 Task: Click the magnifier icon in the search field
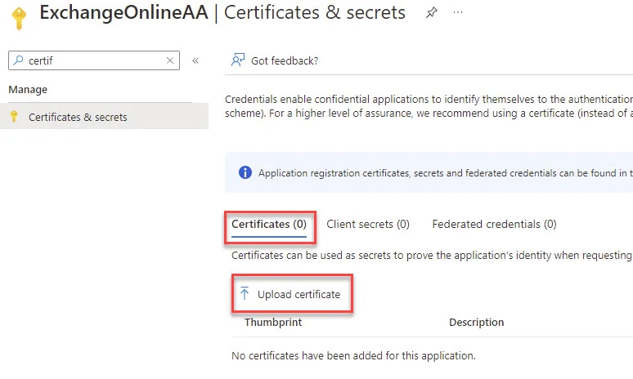(18, 60)
